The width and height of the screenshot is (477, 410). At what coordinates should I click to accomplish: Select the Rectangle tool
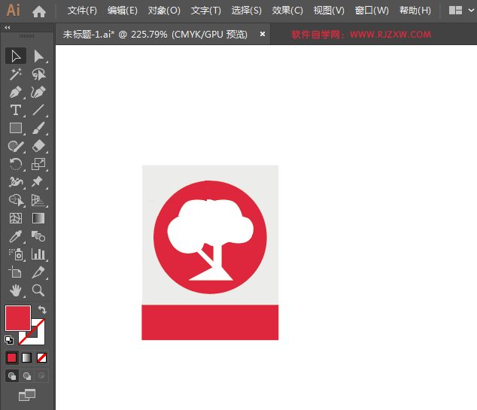click(16, 128)
